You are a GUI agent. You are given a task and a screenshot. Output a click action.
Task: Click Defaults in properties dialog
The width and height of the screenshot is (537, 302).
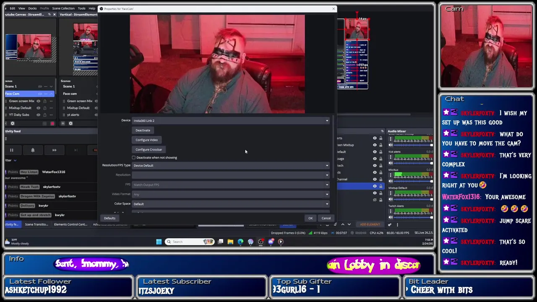tap(109, 218)
